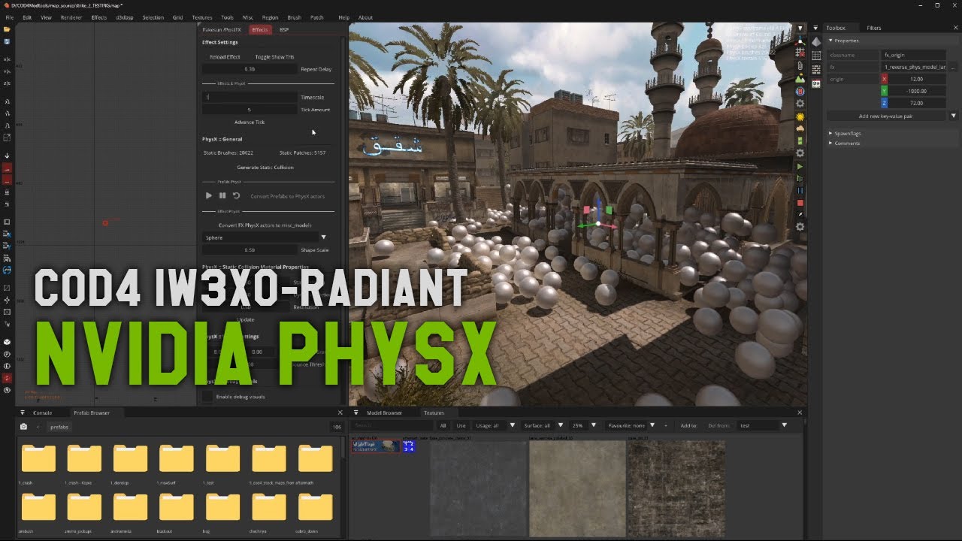The height and width of the screenshot is (541, 962).
Task: Click the red square stop icon
Action: pyautogui.click(x=800, y=203)
